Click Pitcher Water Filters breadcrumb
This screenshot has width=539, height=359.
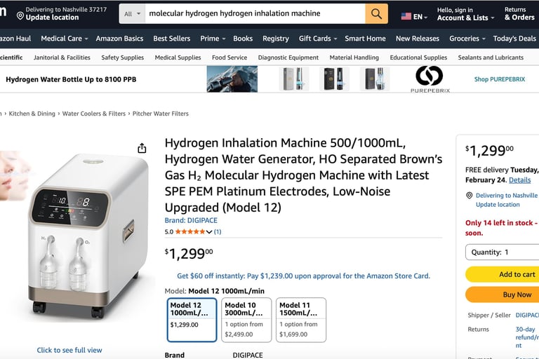click(161, 114)
